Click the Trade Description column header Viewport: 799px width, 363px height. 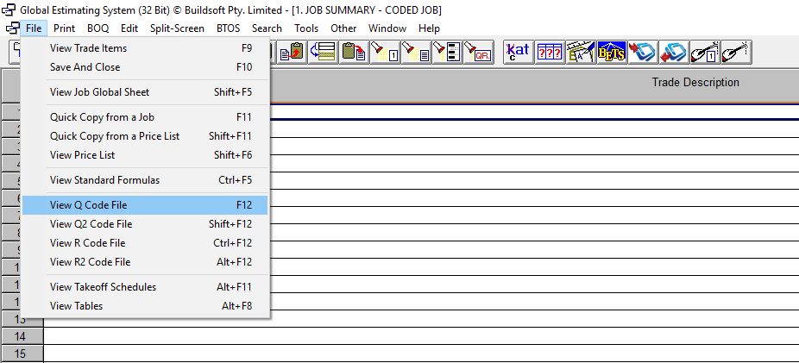pos(695,83)
